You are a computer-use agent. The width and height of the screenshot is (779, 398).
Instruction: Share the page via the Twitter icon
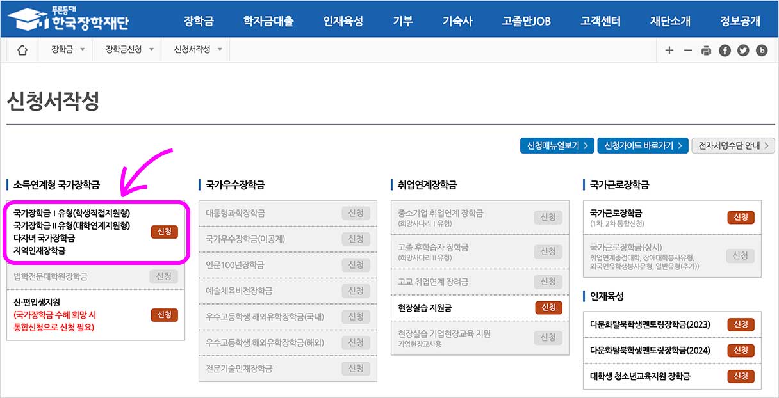click(x=743, y=49)
